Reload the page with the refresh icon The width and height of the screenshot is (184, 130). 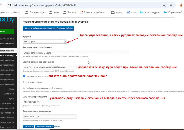point(1,5)
